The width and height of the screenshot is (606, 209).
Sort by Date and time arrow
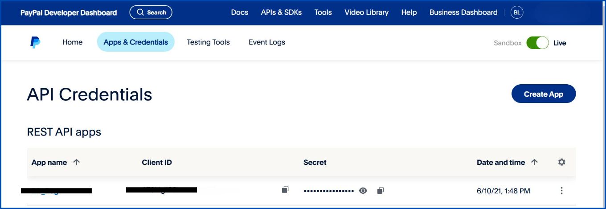pyautogui.click(x=534, y=162)
